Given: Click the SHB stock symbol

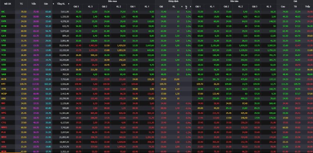Looking at the screenshot, I should (3, 45).
